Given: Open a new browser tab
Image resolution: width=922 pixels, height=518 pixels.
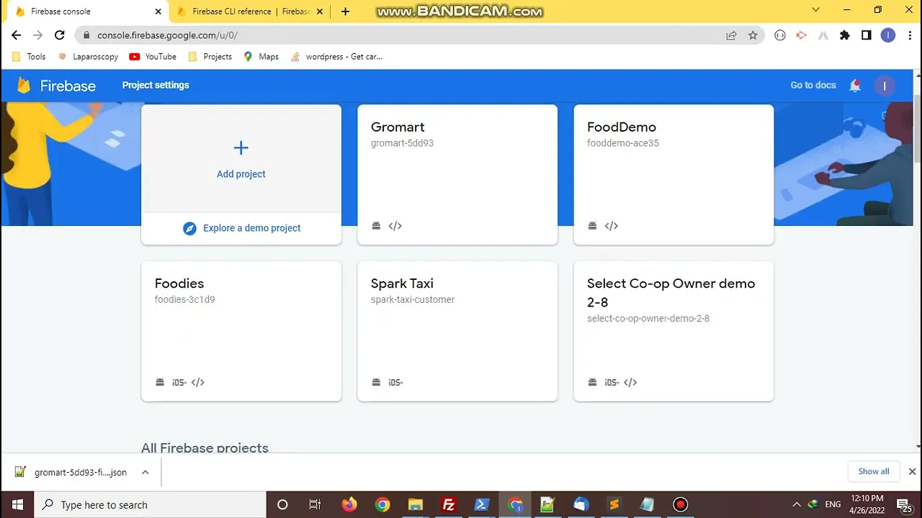Looking at the screenshot, I should click(x=345, y=12).
